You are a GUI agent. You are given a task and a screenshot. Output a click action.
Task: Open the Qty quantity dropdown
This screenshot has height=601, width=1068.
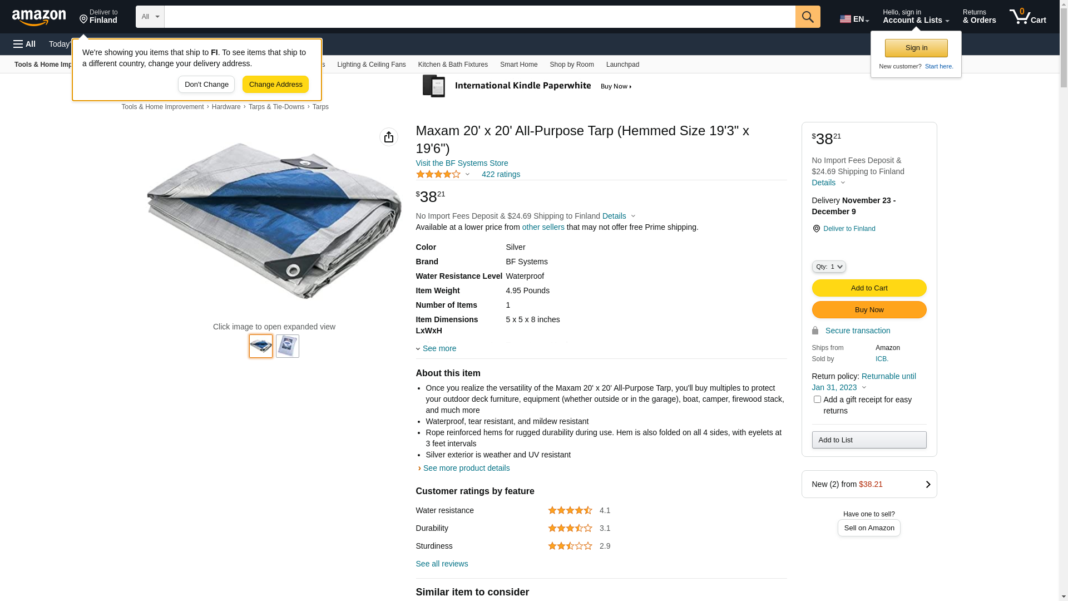[x=829, y=267]
